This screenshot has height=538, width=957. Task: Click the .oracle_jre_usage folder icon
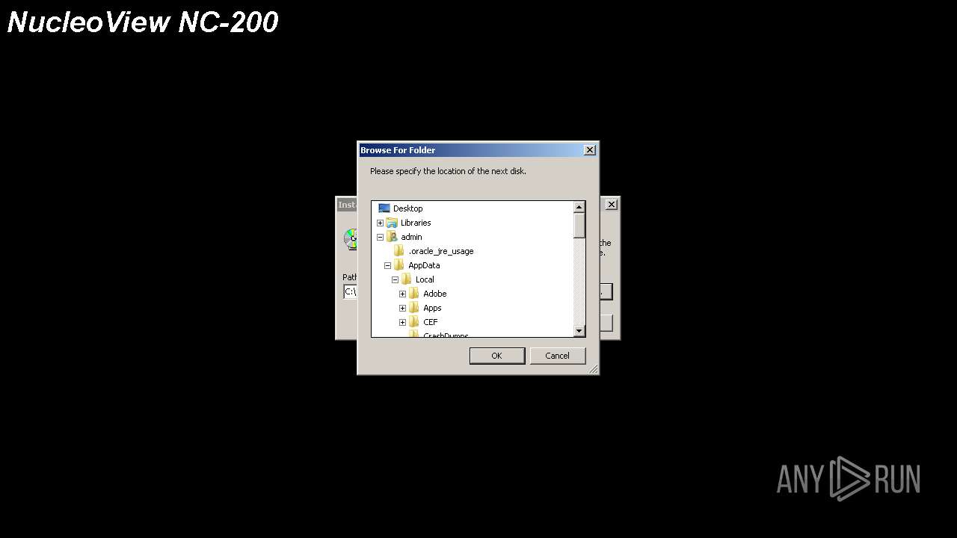(x=399, y=251)
